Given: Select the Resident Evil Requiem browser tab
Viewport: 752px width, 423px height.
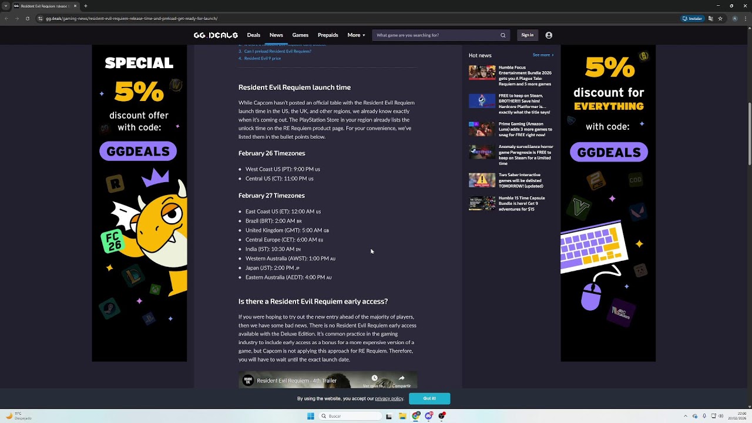Looking at the screenshot, I should coord(46,6).
